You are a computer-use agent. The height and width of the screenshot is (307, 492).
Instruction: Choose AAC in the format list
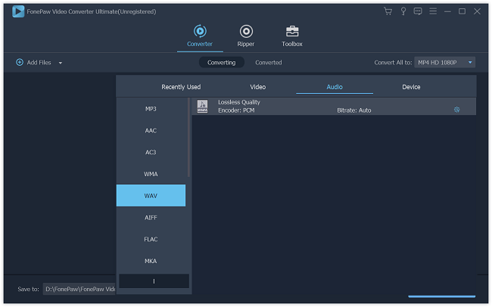151,131
